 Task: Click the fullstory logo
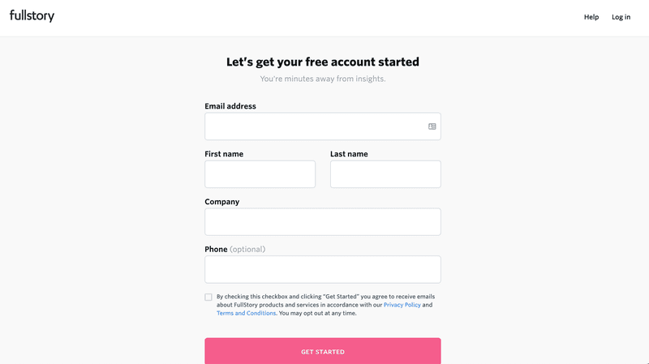32,15
